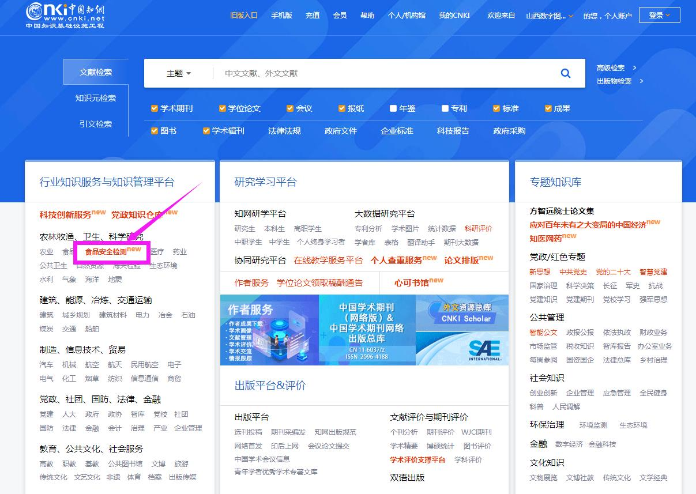This screenshot has height=494, width=696.
Task: Open 帮助 in the top menu
Action: [367, 16]
